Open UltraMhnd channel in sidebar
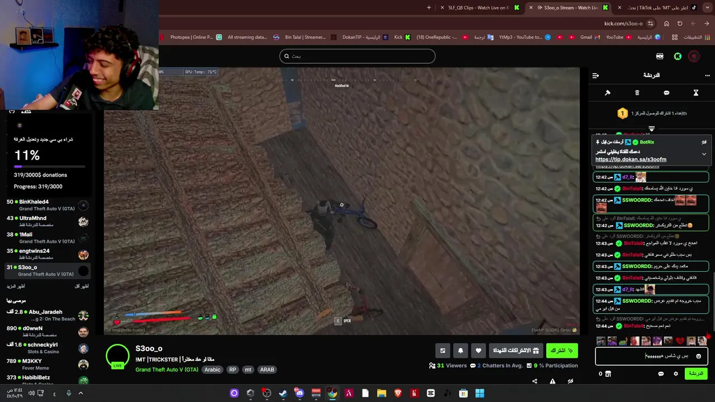This screenshot has width=715, height=402. click(x=47, y=221)
